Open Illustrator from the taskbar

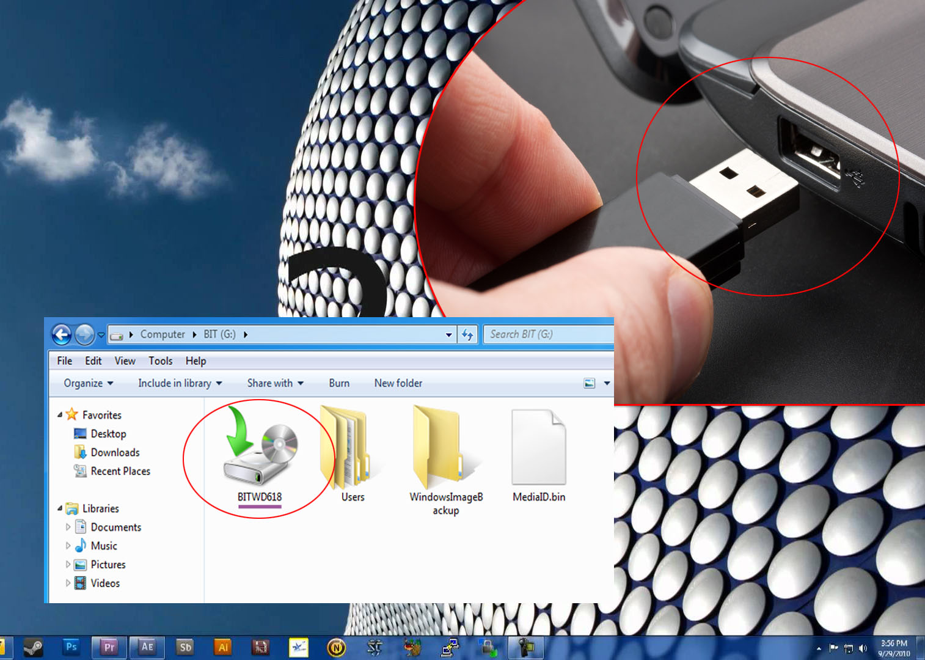coord(223,647)
